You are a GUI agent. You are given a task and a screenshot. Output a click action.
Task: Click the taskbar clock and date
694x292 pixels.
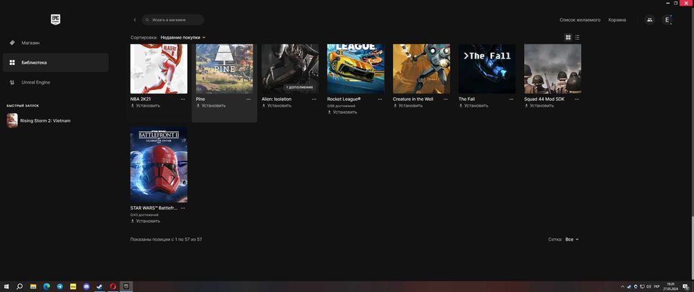tap(671, 286)
